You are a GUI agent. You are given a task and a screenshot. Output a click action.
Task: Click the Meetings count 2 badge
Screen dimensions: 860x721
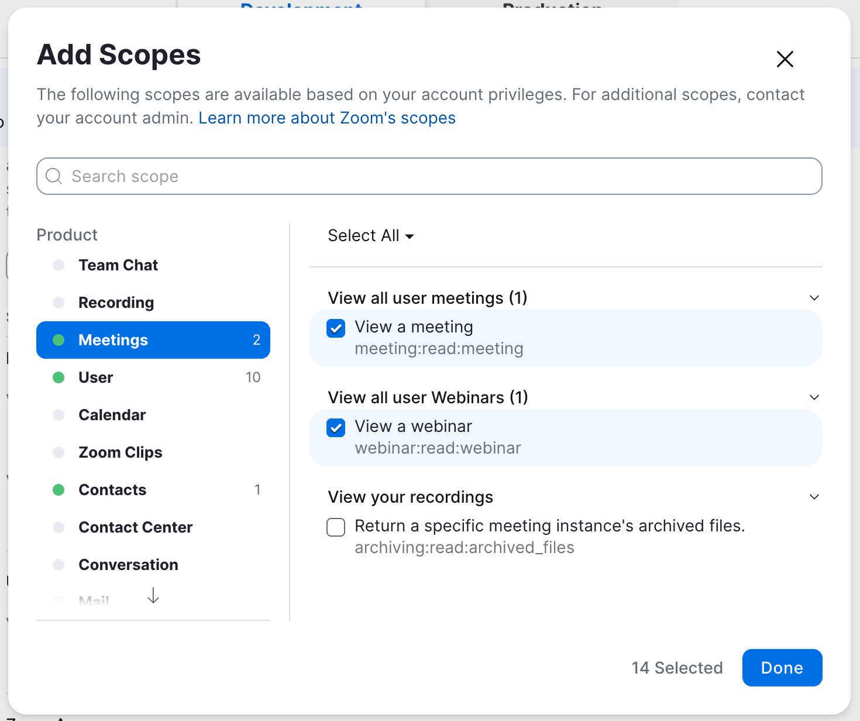tap(256, 340)
